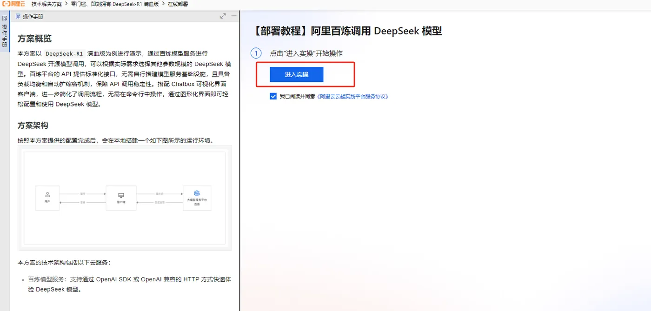The height and width of the screenshot is (311, 651).
Task: Select the 在线部署 breadcrumb item
Action: [x=178, y=4]
